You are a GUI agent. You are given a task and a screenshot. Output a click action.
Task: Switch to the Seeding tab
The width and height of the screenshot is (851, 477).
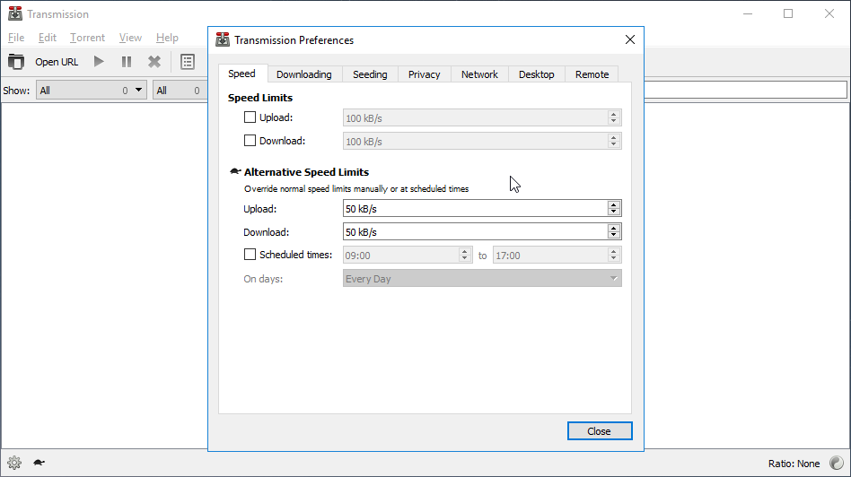point(370,74)
